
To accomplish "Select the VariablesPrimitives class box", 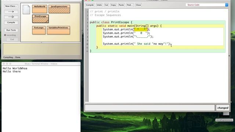I will [x=58, y=30].
